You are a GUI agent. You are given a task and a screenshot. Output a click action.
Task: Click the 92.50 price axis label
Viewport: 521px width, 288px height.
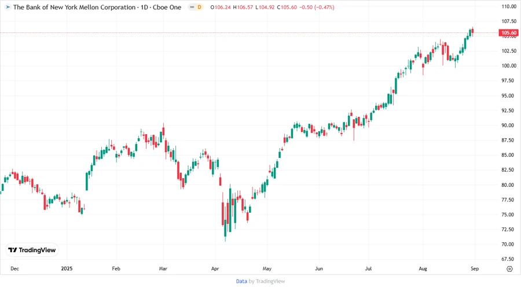tap(509, 110)
